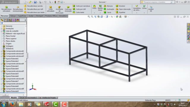Expand the manager panel tabs chevron

pyautogui.click(x=25, y=20)
